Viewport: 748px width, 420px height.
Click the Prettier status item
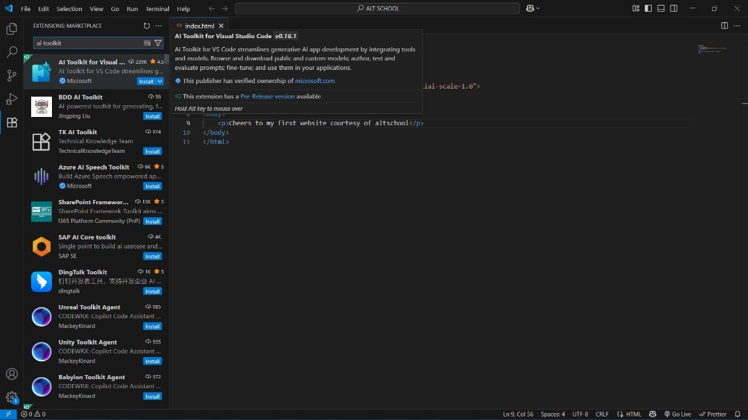[x=713, y=414]
